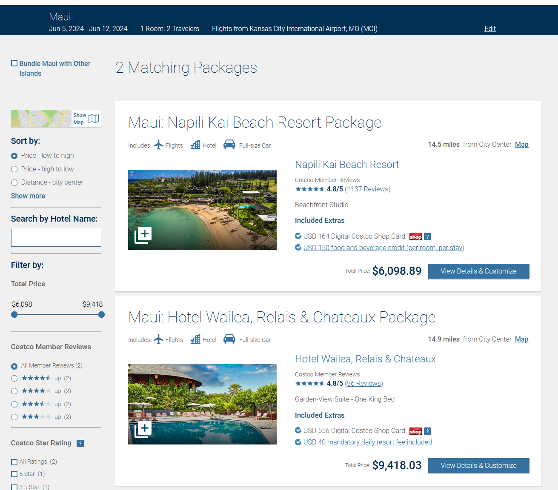Screen dimensions: 558x490
Task: Open Napili Kai beach photo thumbnail
Action: (x=203, y=210)
